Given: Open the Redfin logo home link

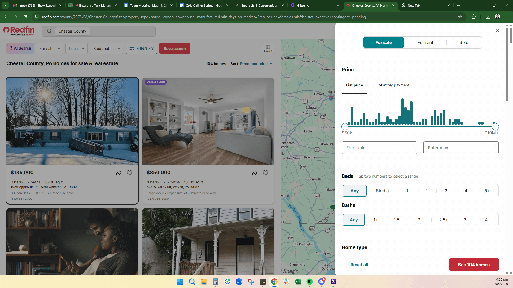Looking at the screenshot, I should click(x=19, y=31).
